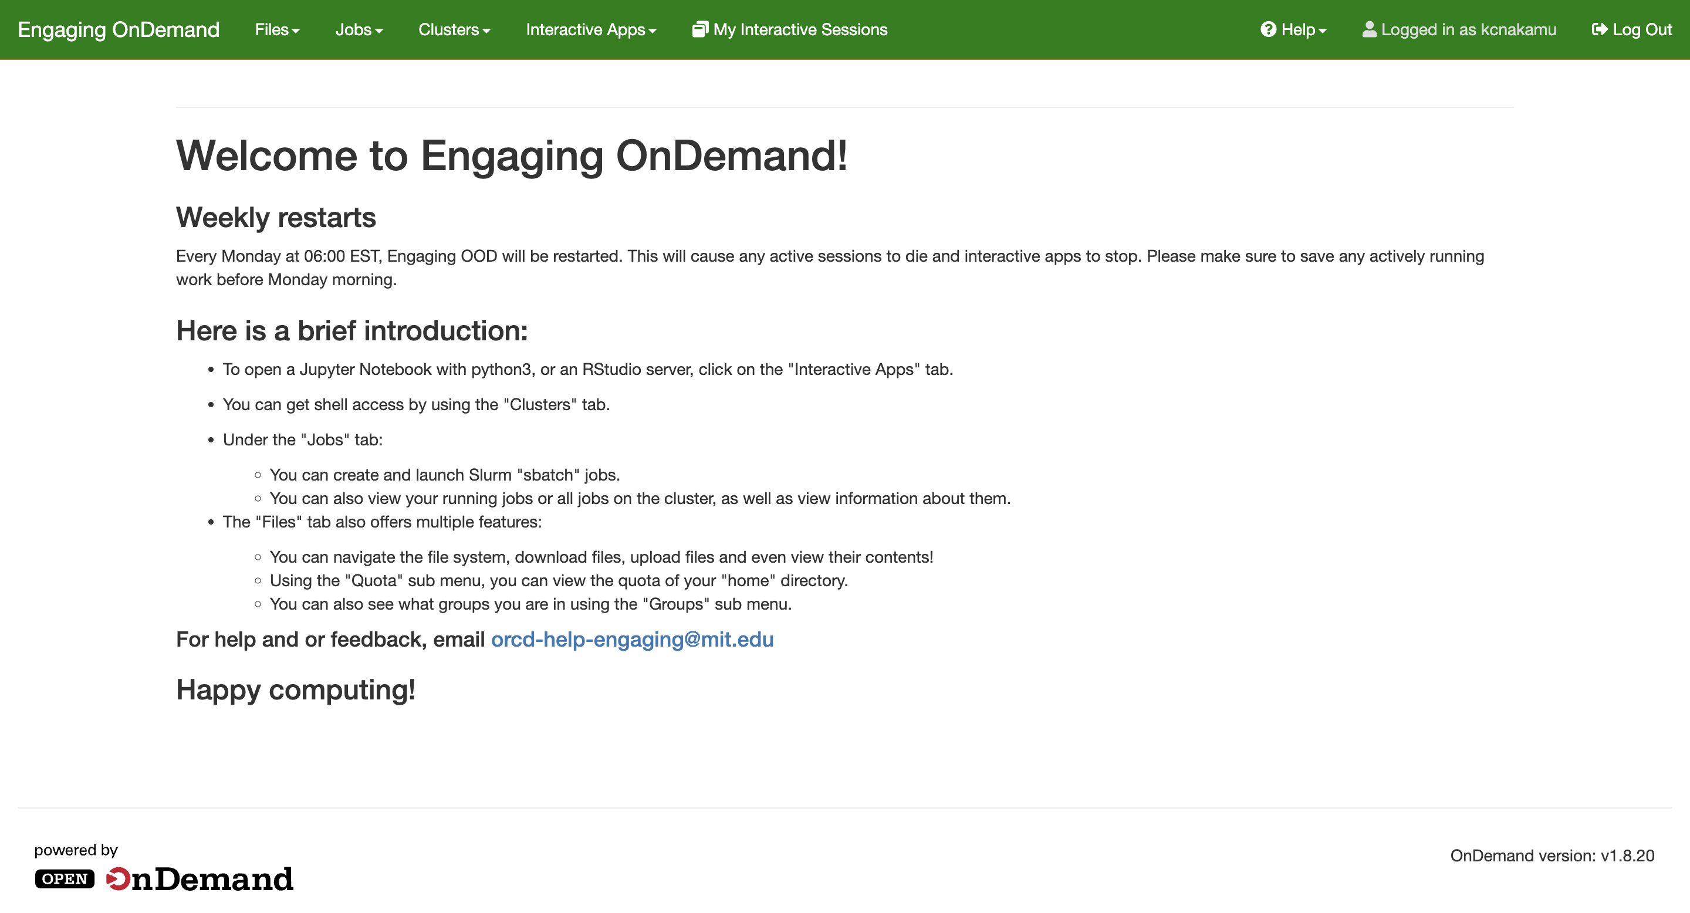Click the My Interactive Sessions window icon
The width and height of the screenshot is (1690, 913).
[700, 29]
